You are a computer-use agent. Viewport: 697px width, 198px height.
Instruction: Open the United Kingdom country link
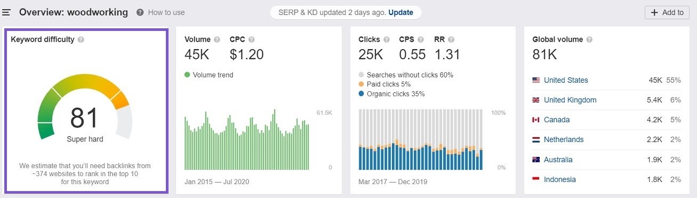(570, 100)
